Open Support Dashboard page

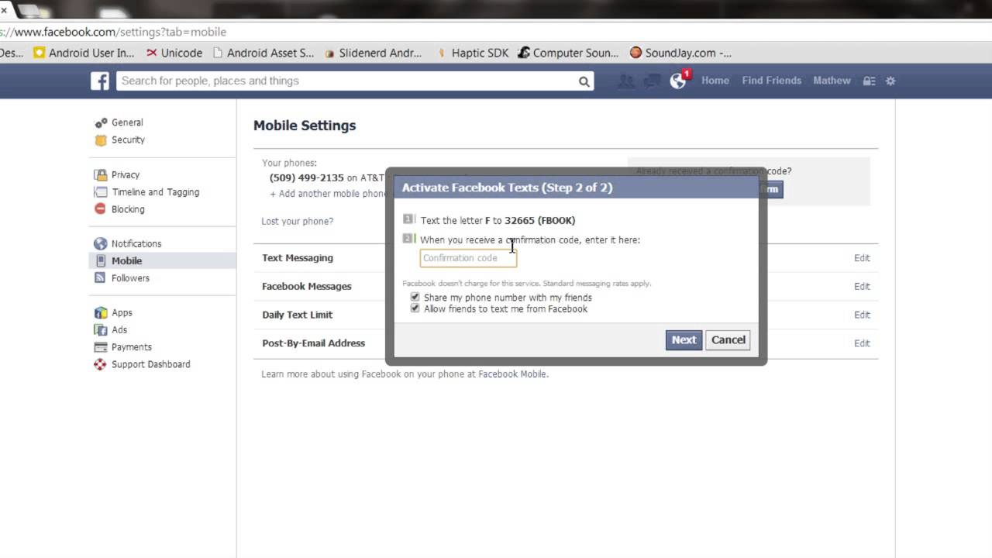point(150,364)
